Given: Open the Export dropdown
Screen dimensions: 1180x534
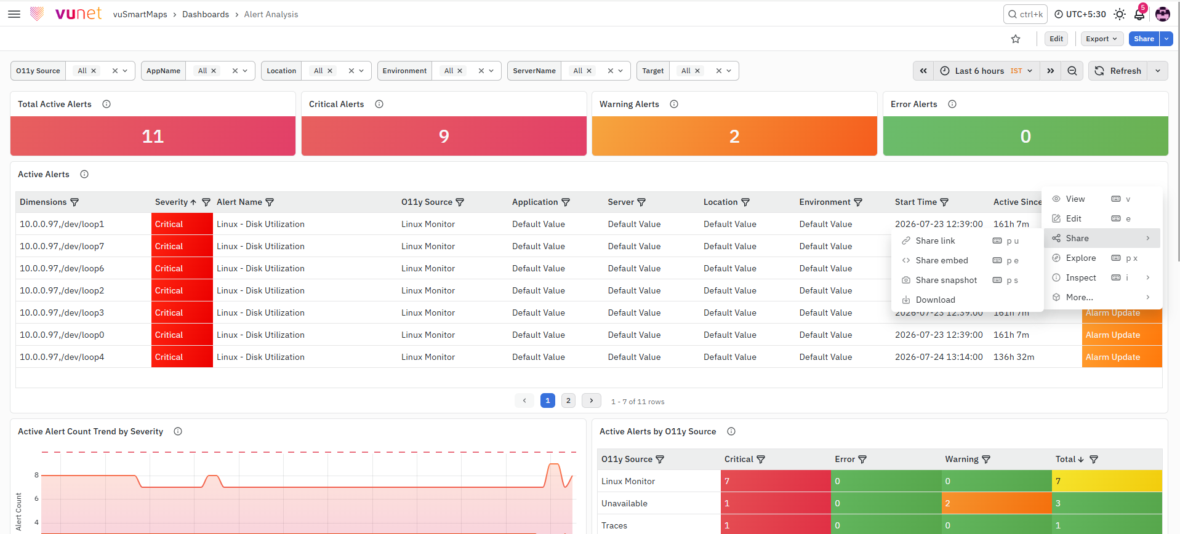Looking at the screenshot, I should [1102, 39].
